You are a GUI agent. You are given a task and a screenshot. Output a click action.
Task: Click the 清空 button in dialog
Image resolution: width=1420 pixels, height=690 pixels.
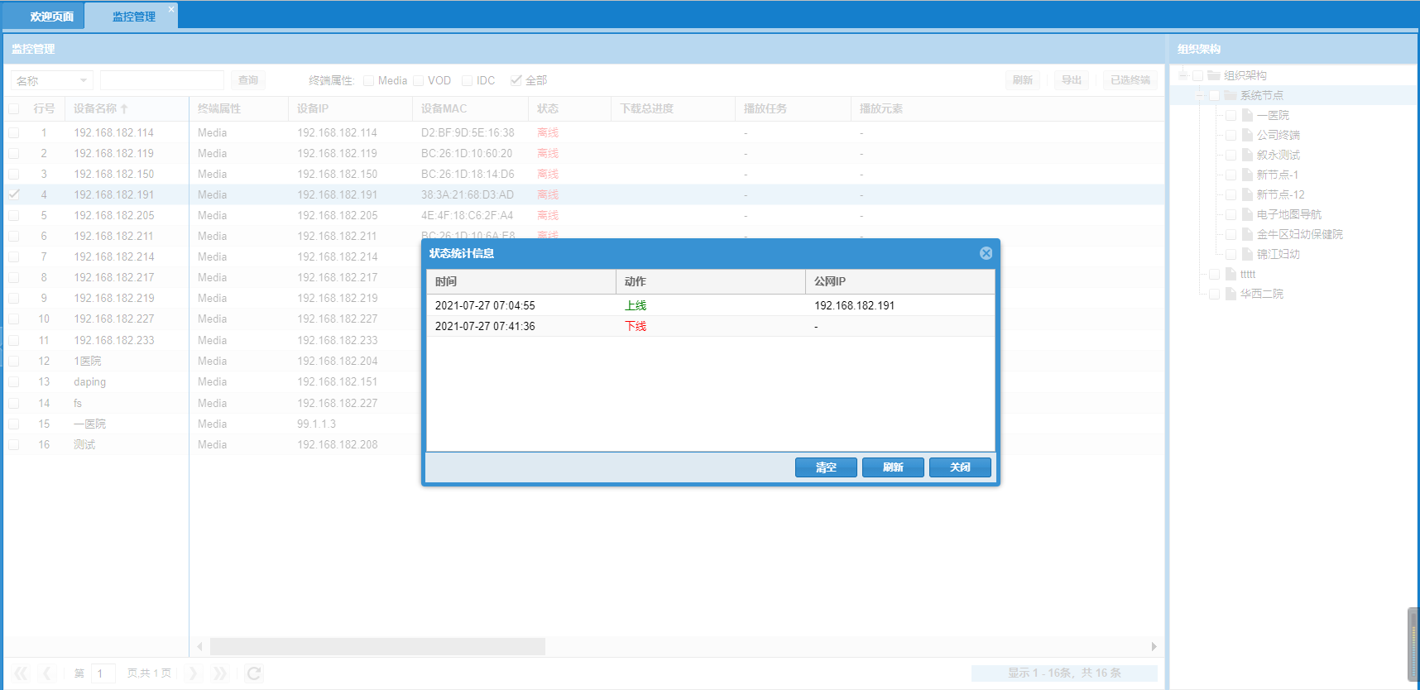tap(826, 467)
